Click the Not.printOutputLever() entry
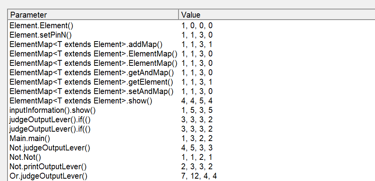This screenshot has height=181, width=375. (48, 167)
